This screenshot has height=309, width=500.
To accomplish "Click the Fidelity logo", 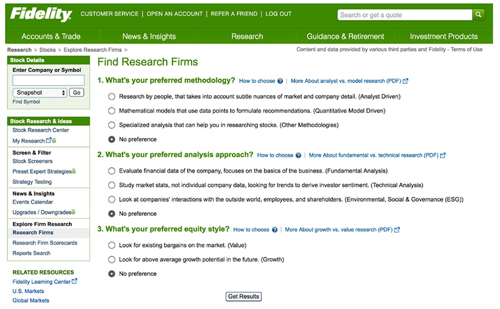I will (x=41, y=14).
